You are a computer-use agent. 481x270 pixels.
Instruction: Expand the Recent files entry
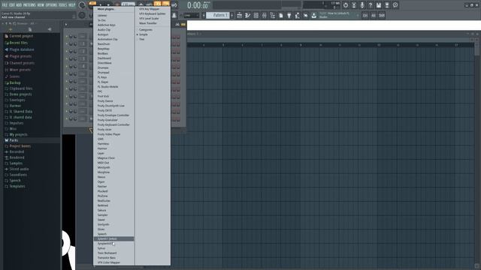(18, 43)
